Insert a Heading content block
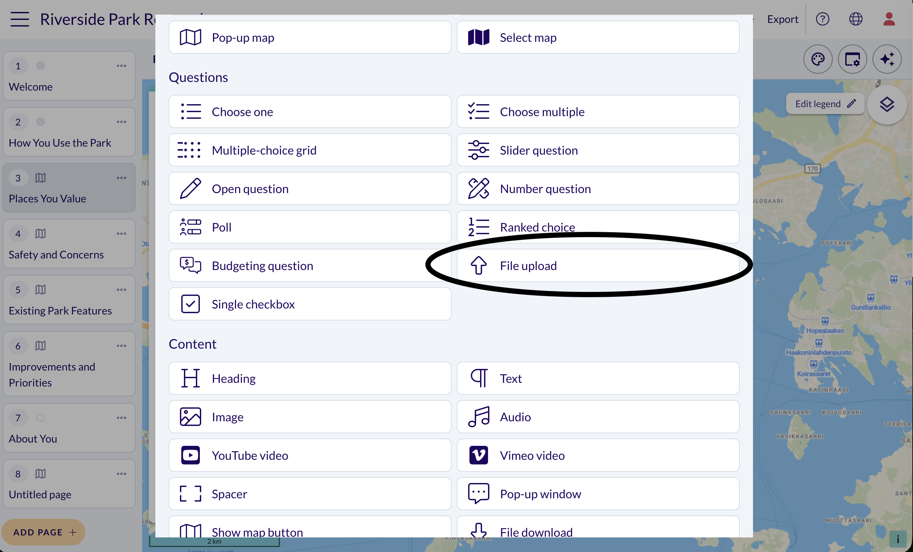This screenshot has height=552, width=913. point(310,379)
